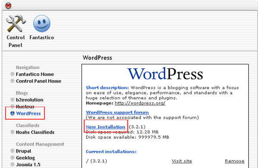This screenshot has width=259, height=168.
Task: Select Geeklog under Content Management
Action: pos(25,158)
